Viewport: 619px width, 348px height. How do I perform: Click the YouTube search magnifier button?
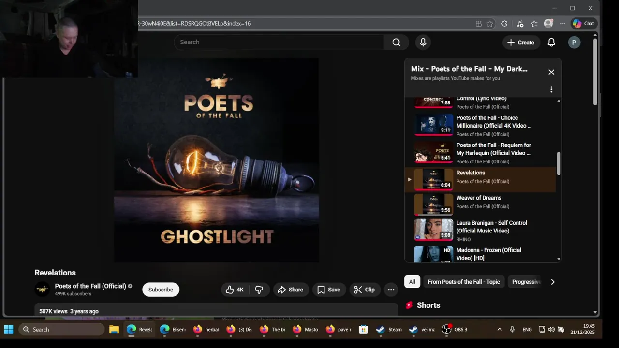click(x=397, y=42)
